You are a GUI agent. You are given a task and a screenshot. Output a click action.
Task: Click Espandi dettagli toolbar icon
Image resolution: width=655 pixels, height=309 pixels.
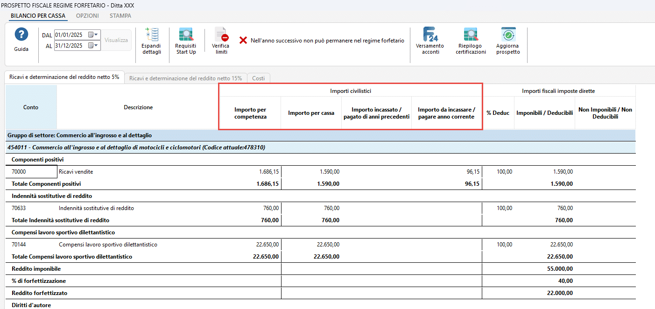151,35
